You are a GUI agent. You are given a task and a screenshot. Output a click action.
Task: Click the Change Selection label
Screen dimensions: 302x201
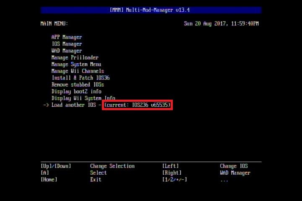coord(112,166)
